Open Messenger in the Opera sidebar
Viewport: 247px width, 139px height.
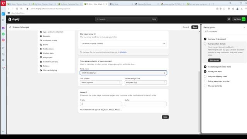(3, 28)
